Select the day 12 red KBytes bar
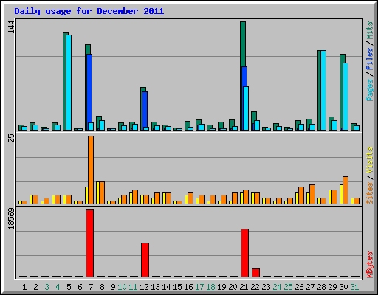This screenshot has width=378, height=295. (145, 260)
